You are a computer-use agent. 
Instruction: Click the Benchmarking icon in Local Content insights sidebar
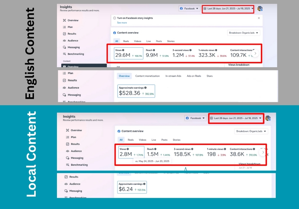(68, 165)
